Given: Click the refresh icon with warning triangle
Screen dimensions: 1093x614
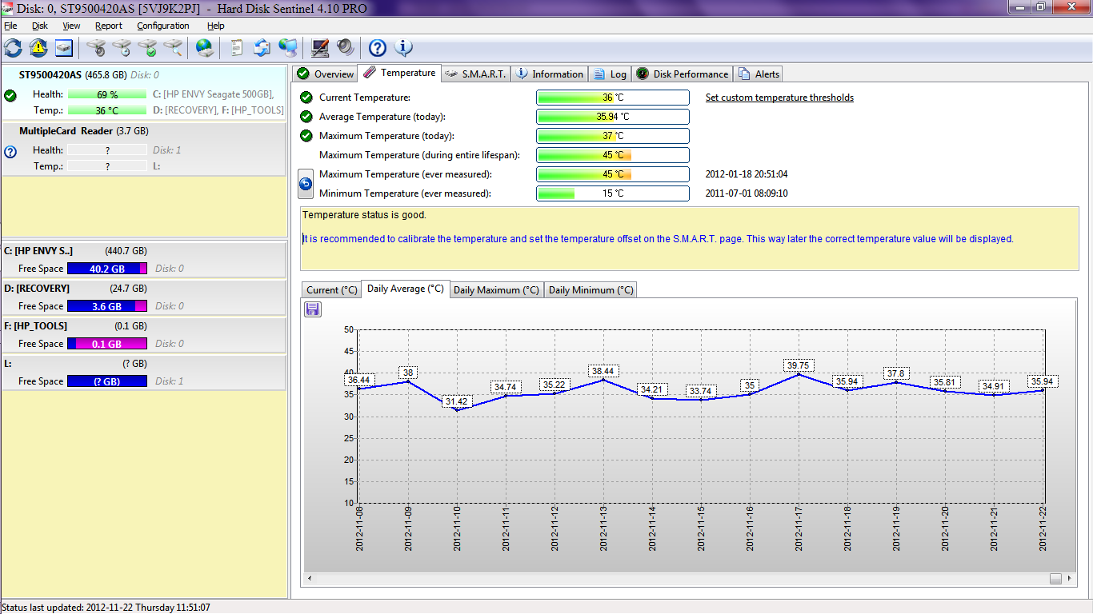Looking at the screenshot, I should [x=38, y=47].
